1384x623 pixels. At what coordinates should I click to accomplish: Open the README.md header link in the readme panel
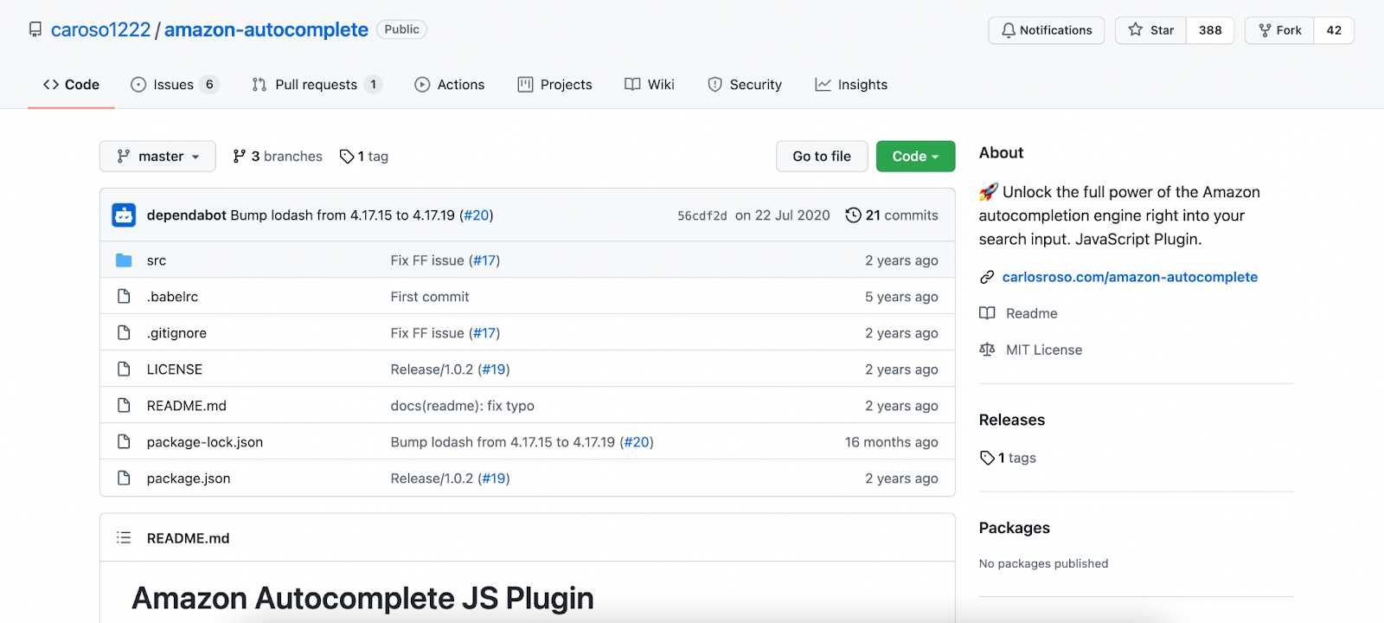[188, 538]
